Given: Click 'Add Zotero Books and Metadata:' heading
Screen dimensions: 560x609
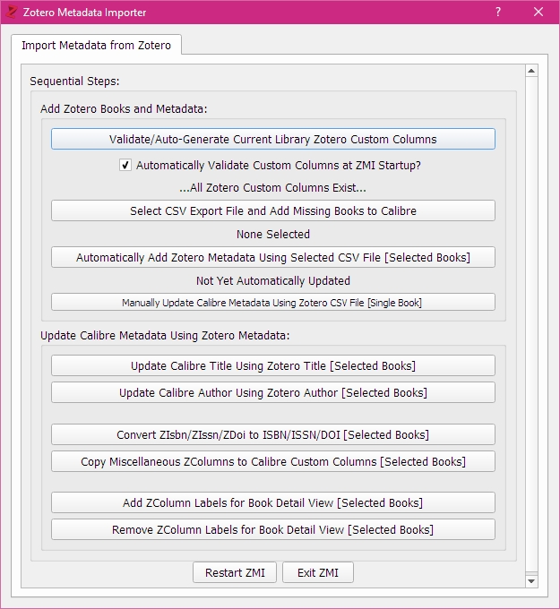Looking at the screenshot, I should tap(124, 108).
